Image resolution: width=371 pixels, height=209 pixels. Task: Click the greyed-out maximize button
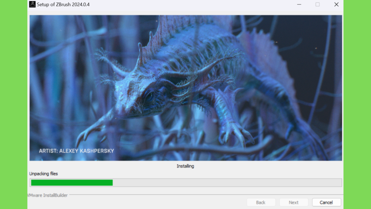[x=317, y=4]
